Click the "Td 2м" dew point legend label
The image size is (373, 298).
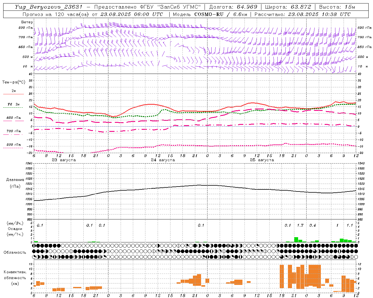(x=14, y=104)
